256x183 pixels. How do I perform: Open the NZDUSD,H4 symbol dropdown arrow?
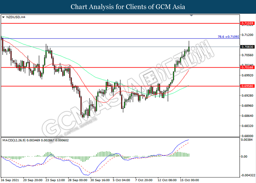3,17
